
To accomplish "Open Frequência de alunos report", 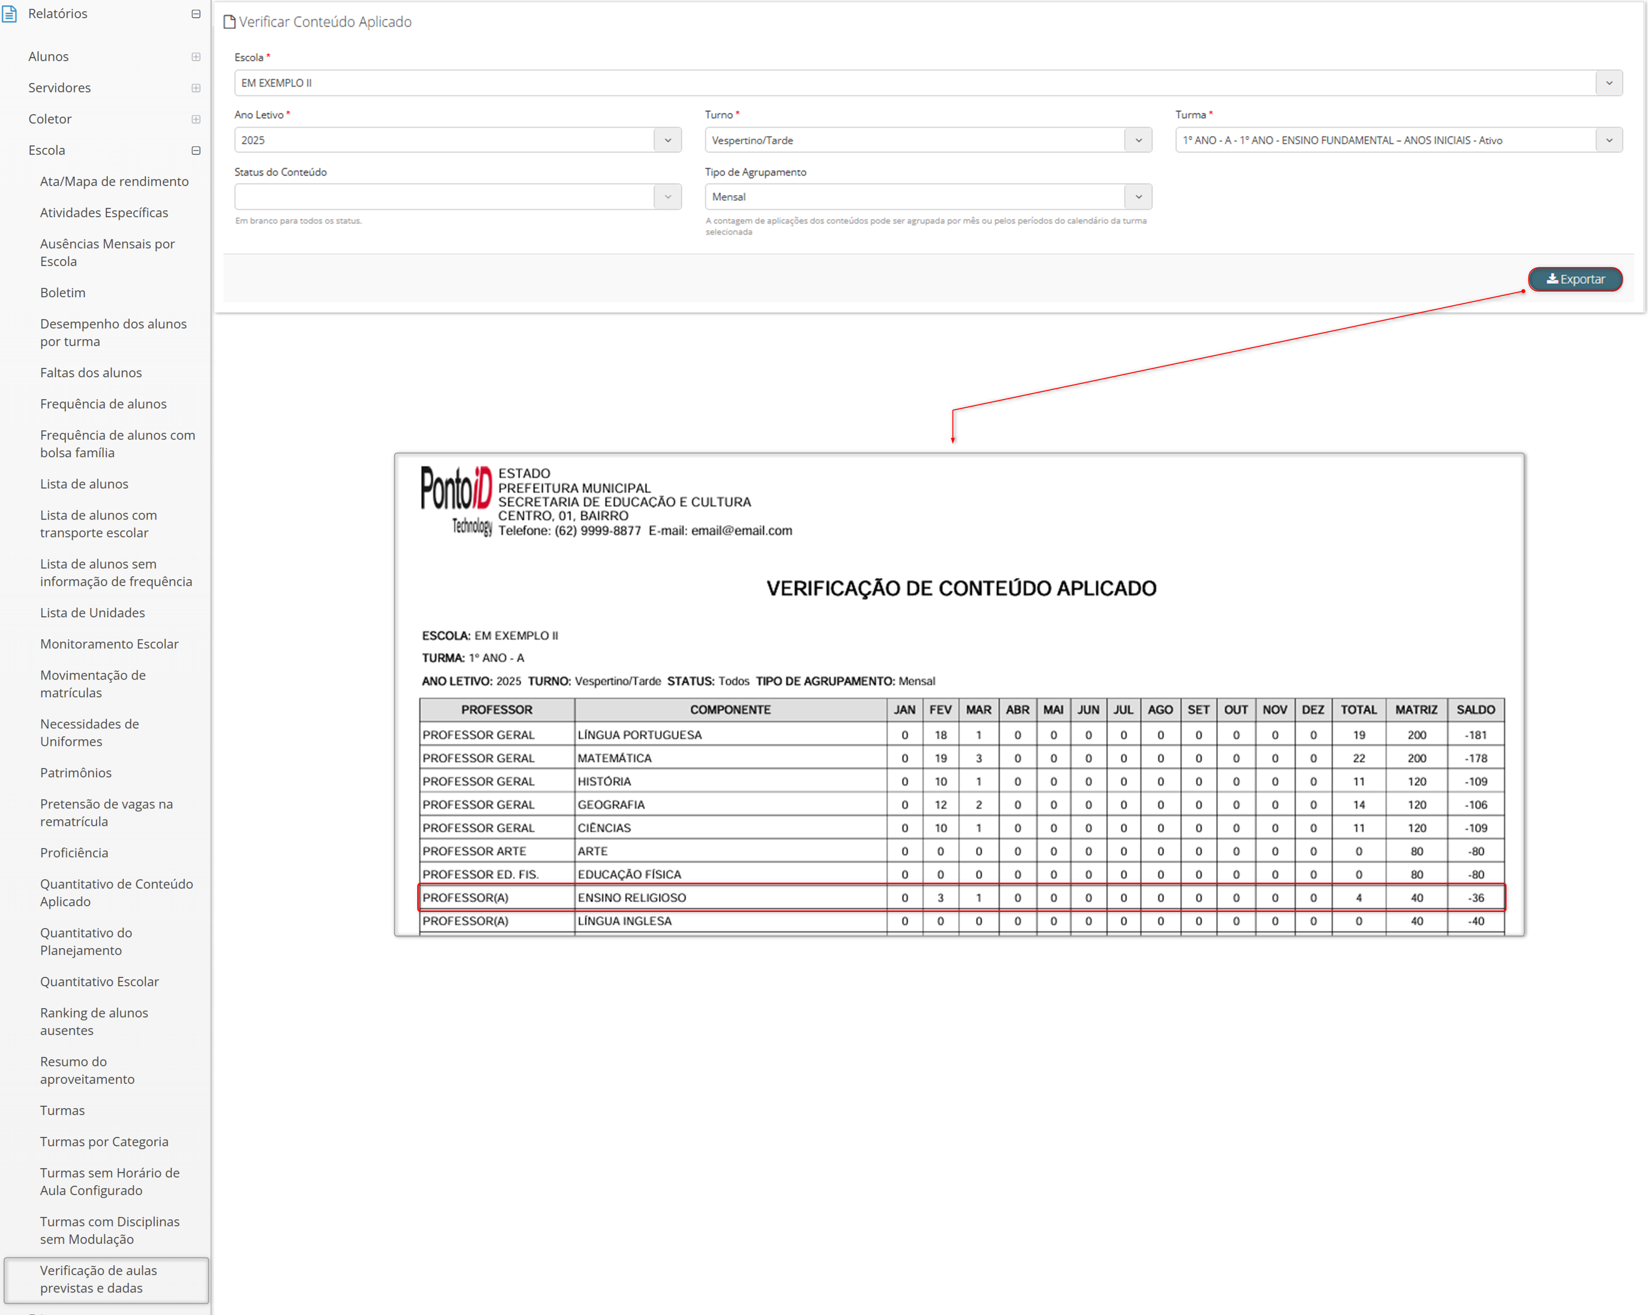I will pos(103,404).
